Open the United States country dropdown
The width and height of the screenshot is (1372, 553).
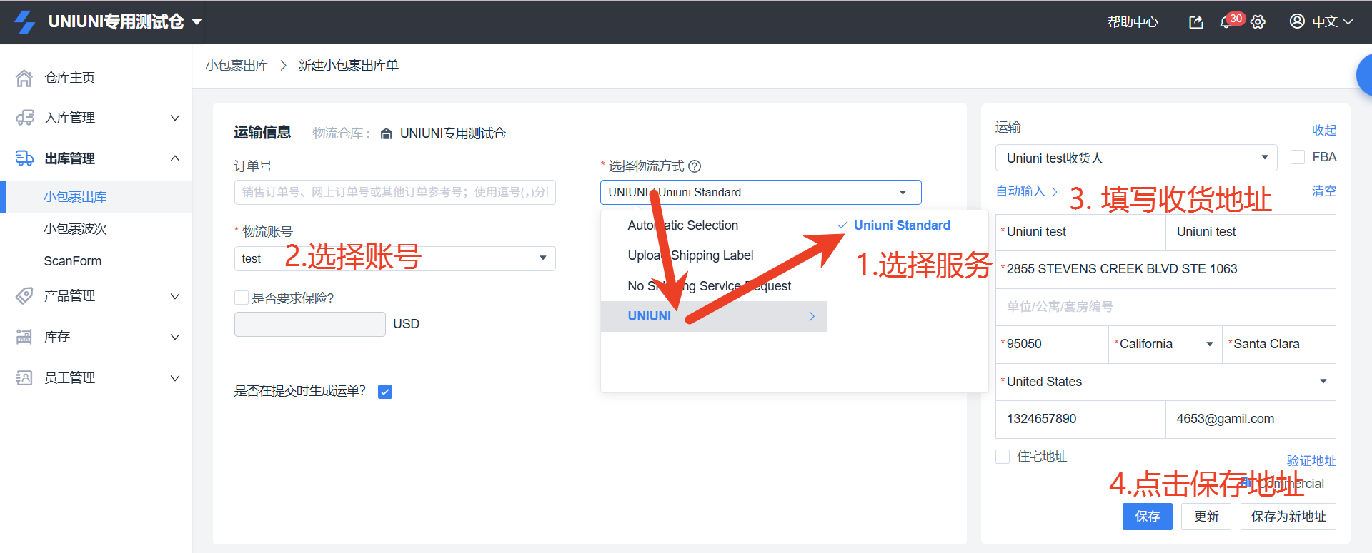point(1165,382)
